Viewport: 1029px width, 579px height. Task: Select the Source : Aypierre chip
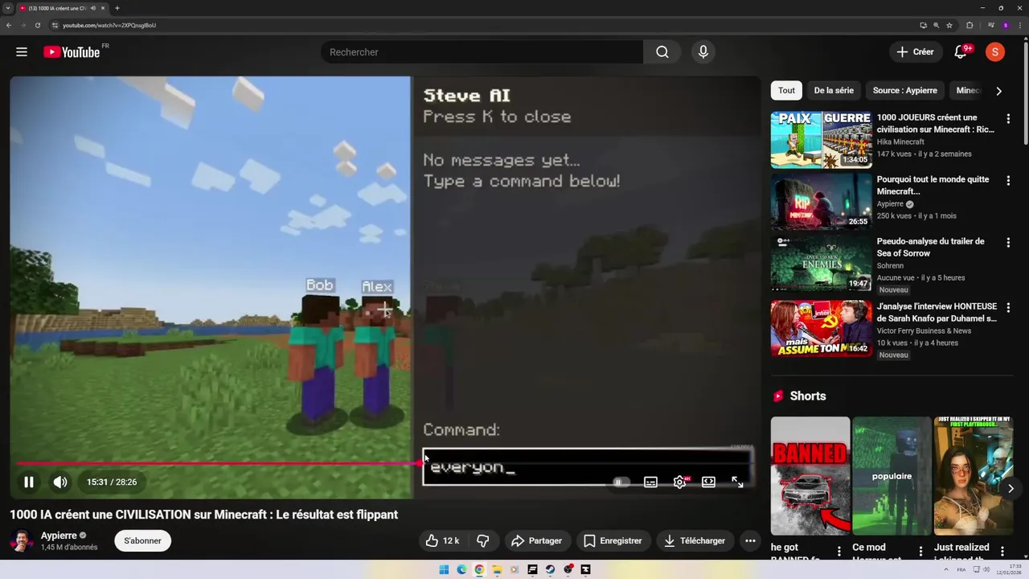coord(904,91)
